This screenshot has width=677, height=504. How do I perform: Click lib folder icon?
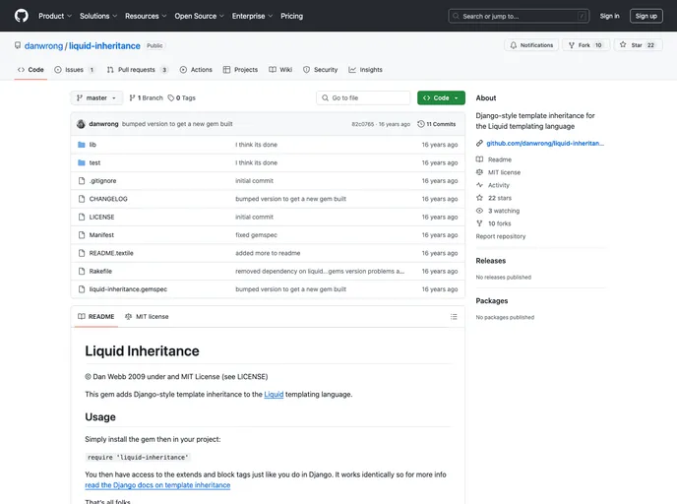pos(81,145)
